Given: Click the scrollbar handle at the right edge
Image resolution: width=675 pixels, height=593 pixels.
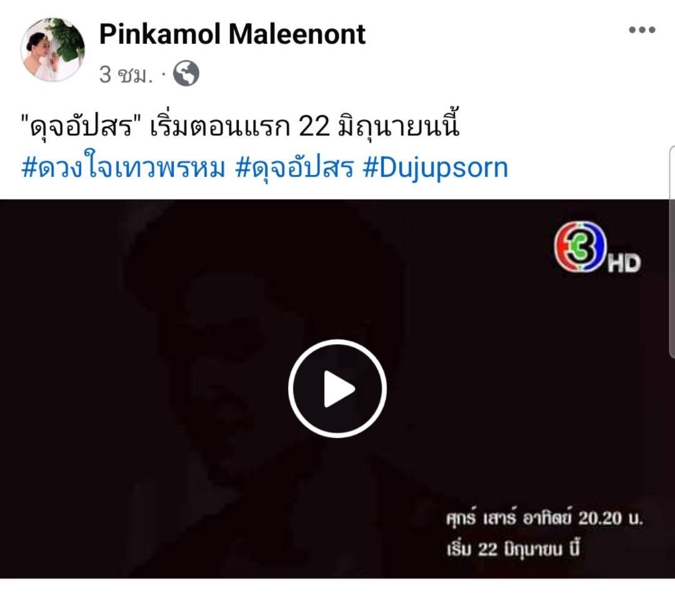Looking at the screenshot, I should click(672, 252).
